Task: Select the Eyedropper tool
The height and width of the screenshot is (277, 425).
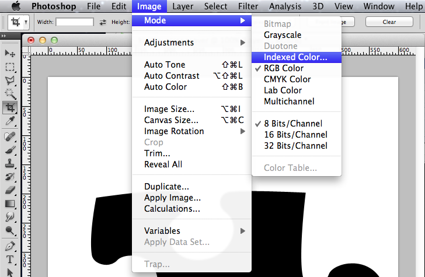Action: point(10,121)
